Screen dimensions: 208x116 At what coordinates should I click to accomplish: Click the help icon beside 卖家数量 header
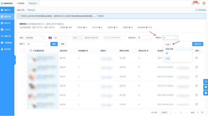pos(87,51)
